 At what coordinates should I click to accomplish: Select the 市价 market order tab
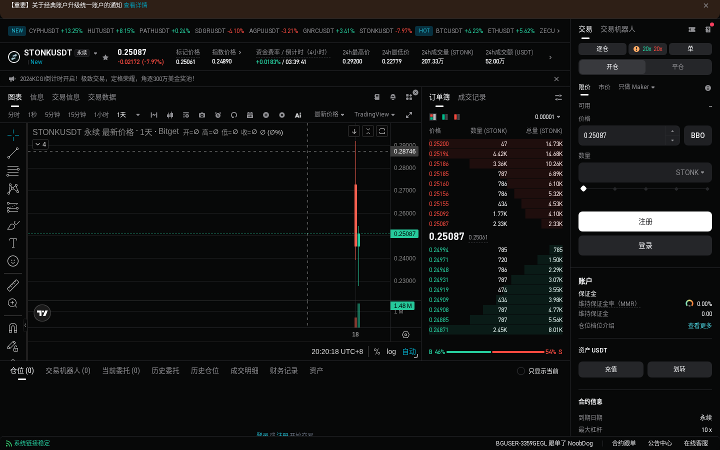click(x=604, y=87)
